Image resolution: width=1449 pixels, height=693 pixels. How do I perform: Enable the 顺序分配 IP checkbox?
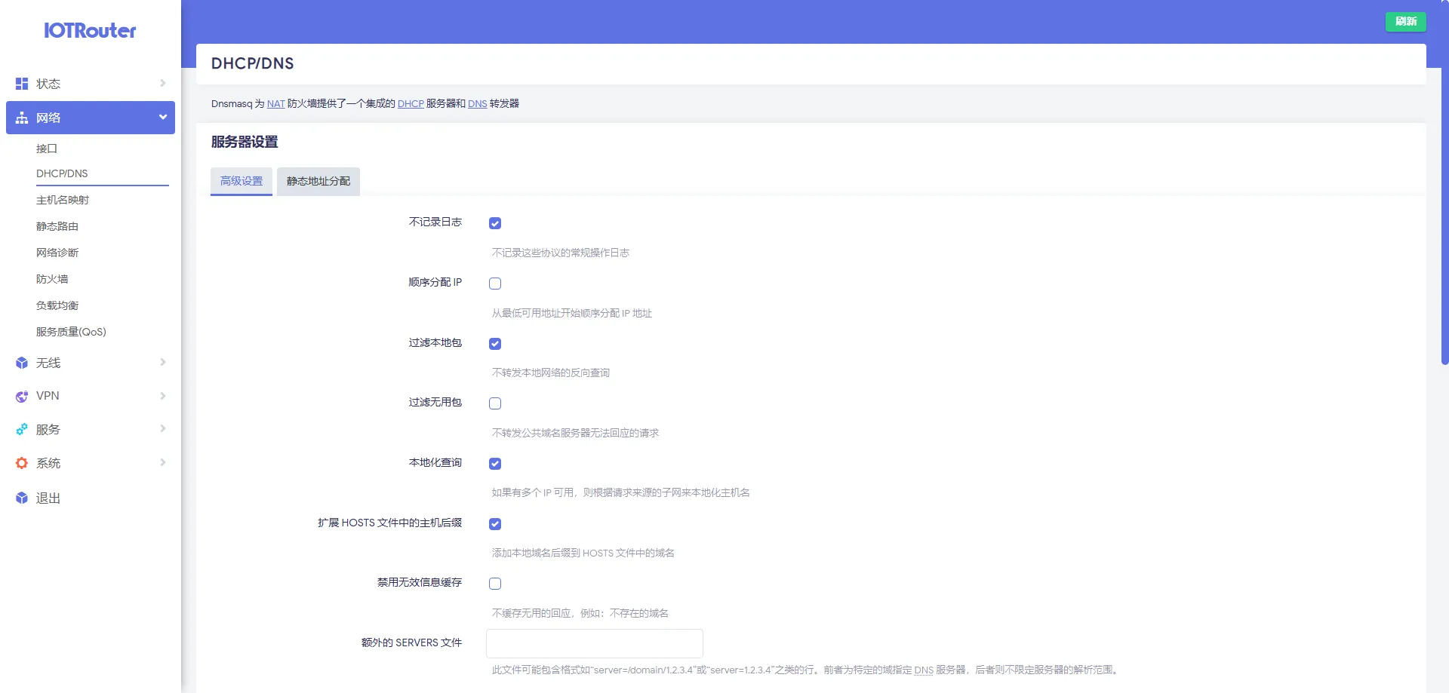[x=495, y=284]
